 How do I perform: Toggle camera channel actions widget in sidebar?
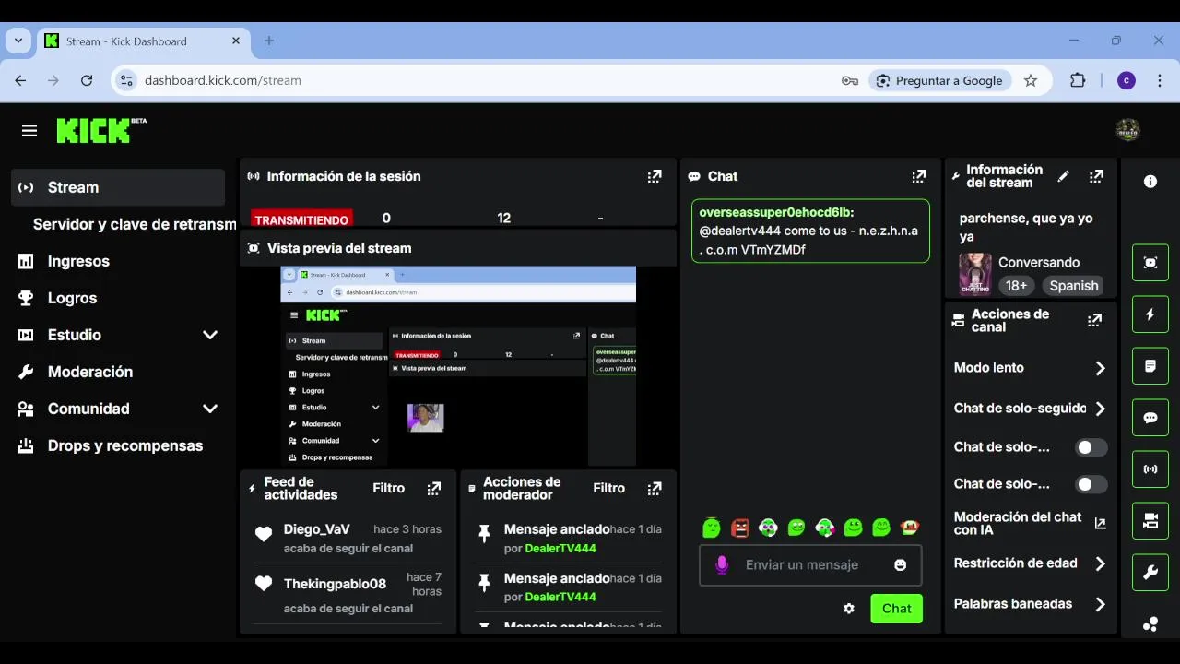pos(1150,521)
